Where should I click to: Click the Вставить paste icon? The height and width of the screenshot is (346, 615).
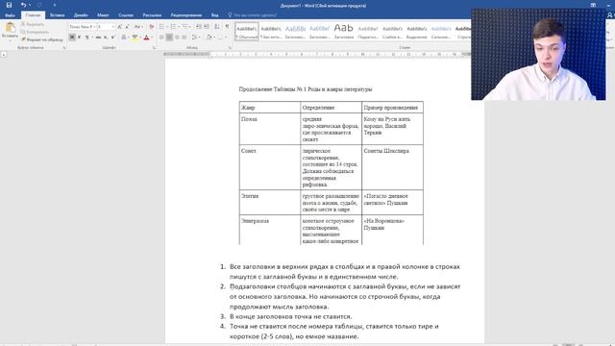coord(10,28)
